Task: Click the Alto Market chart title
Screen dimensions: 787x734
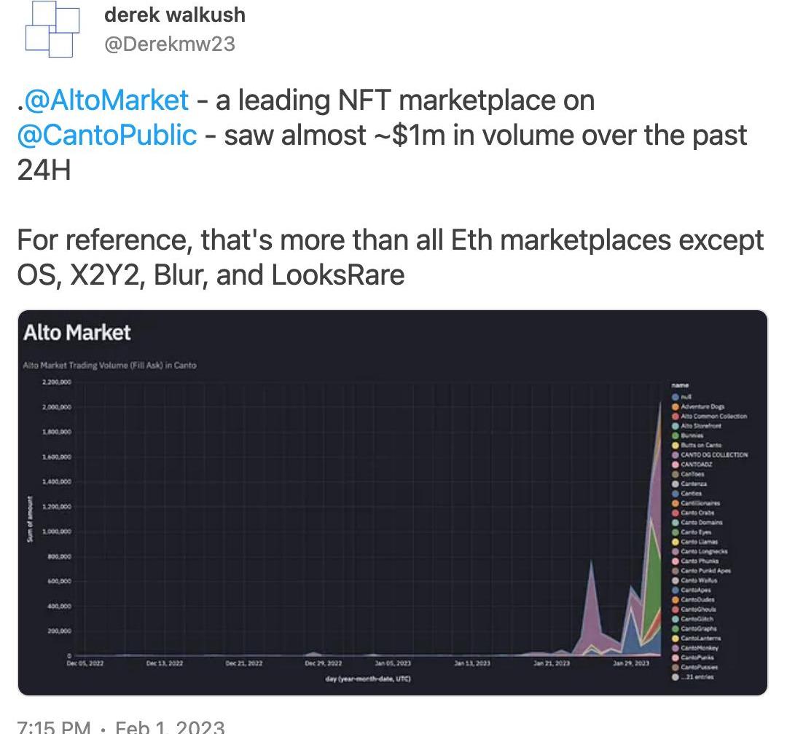Action: click(x=77, y=334)
